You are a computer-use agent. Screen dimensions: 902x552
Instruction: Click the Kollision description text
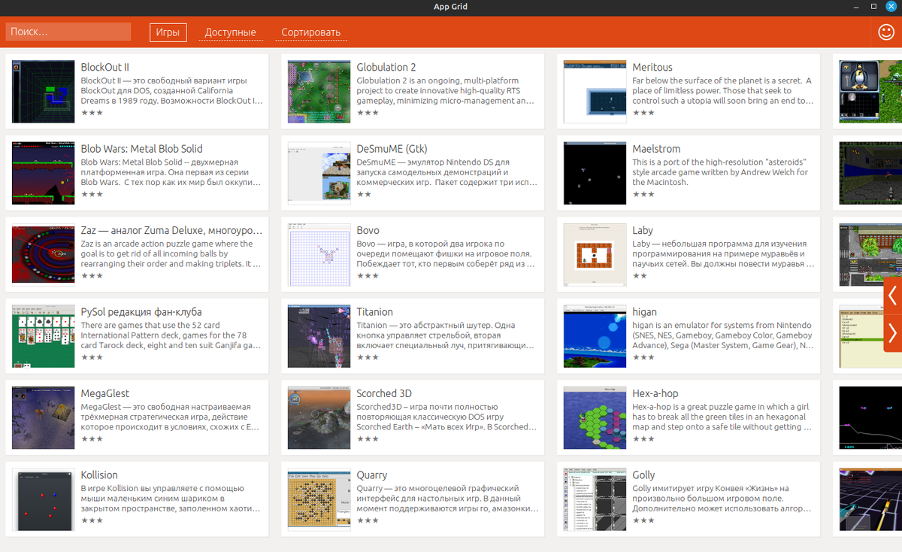[x=171, y=499]
